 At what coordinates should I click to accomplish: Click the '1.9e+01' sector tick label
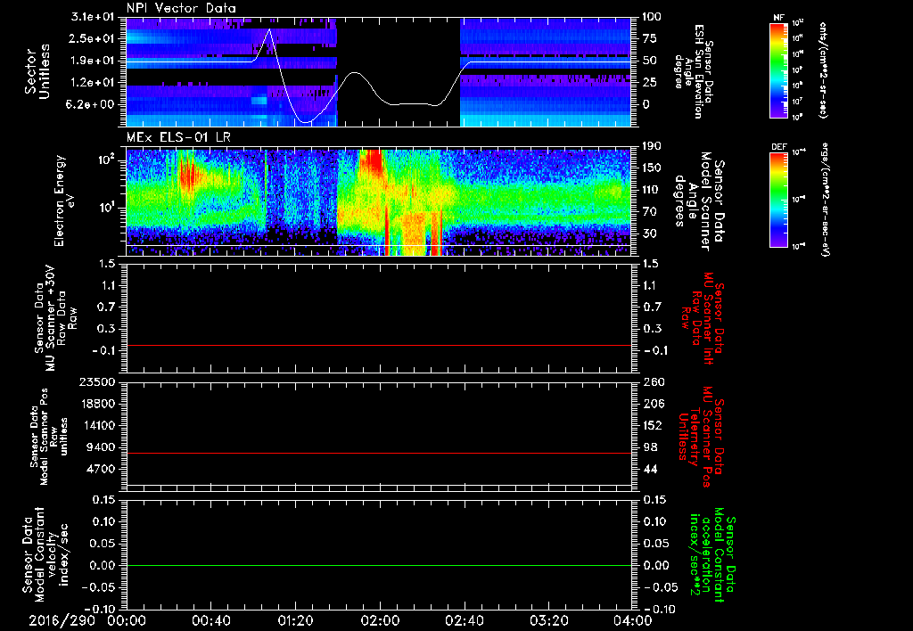pos(93,61)
